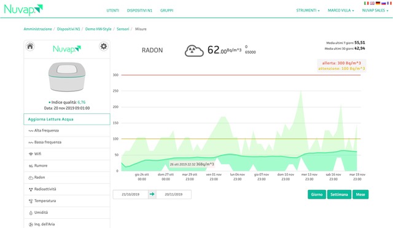Image resolution: width=393 pixels, height=228 pixels.
Task: Select the German flag language icon
Action: 378,3
